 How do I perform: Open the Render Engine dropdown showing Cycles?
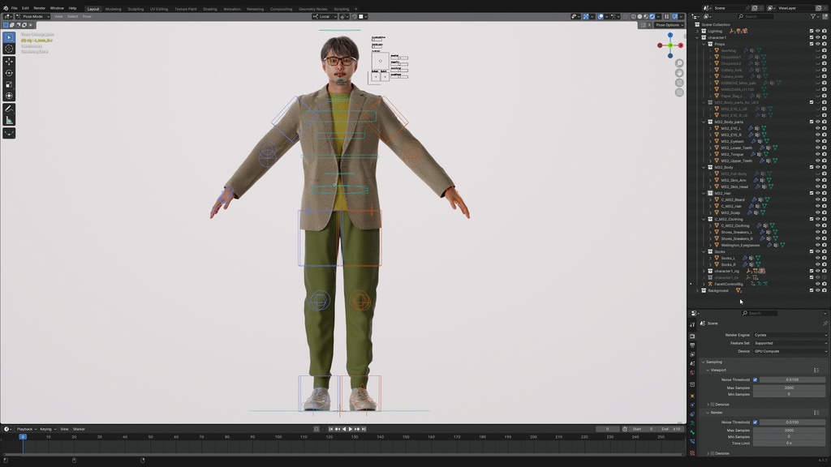(790, 335)
